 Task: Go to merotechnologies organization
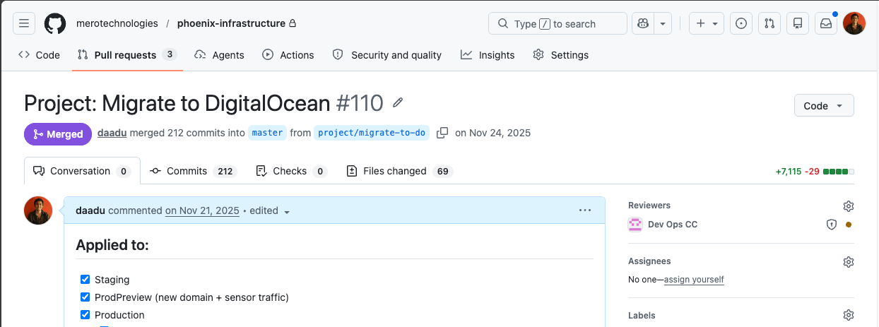click(x=117, y=23)
